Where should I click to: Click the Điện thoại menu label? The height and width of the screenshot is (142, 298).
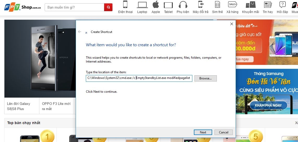pos(125,12)
